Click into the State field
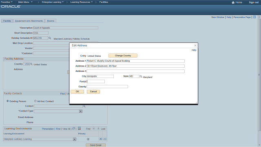The width and height of the screenshot is (261, 147). pos(134,76)
